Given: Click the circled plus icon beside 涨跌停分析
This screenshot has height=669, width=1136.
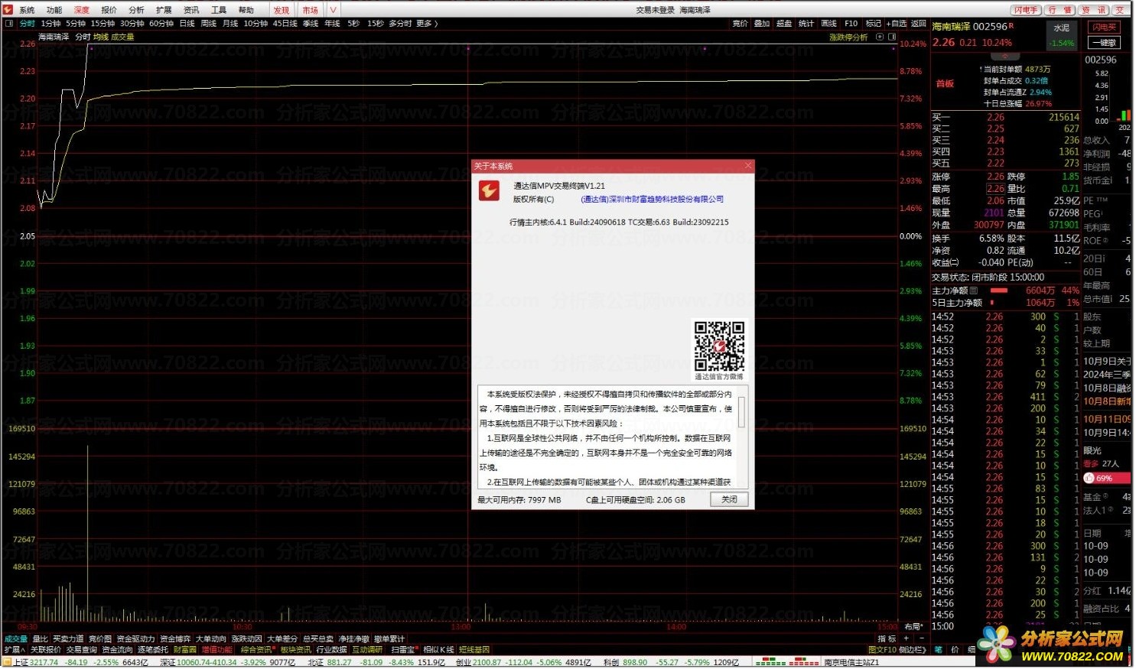Looking at the screenshot, I should [x=880, y=37].
